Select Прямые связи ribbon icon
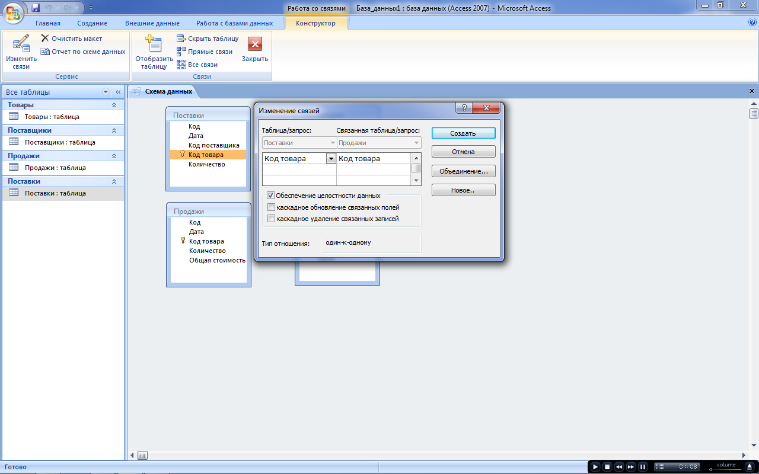 [x=181, y=52]
